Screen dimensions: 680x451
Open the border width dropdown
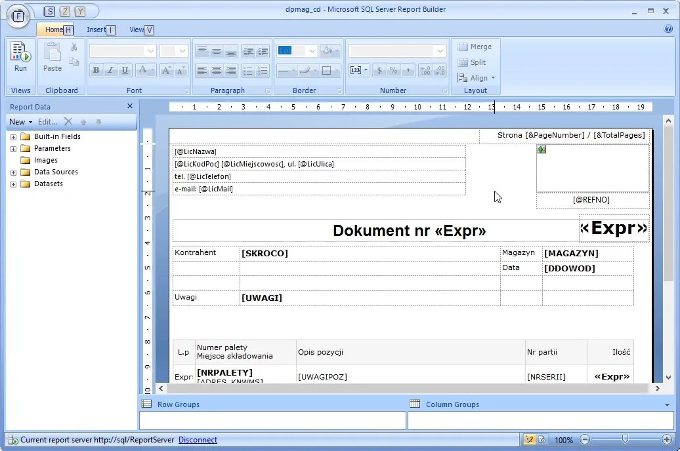click(x=312, y=51)
